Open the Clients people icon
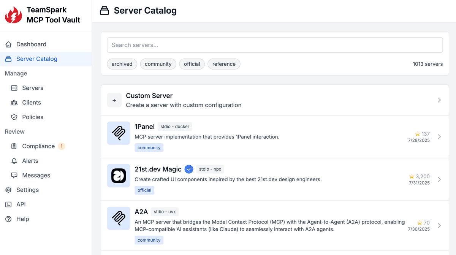 coord(14,102)
